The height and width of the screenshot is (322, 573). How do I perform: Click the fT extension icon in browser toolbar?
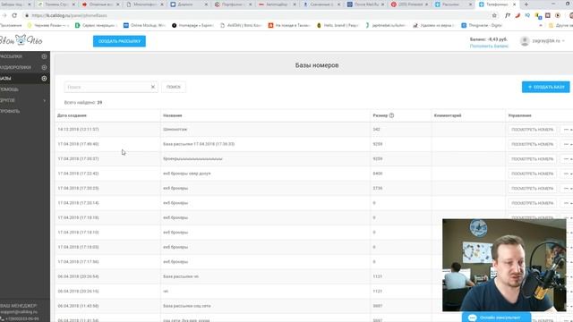(x=508, y=15)
